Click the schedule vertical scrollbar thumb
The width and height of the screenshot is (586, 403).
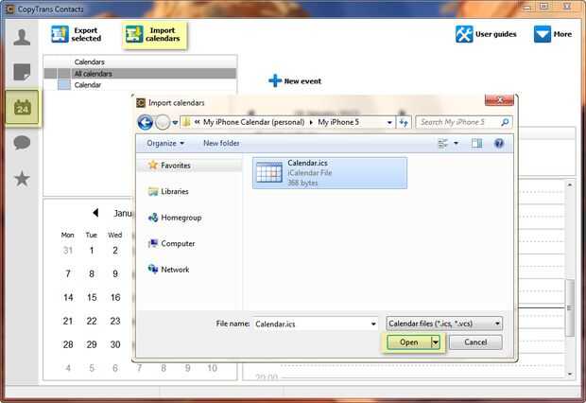tap(570, 308)
